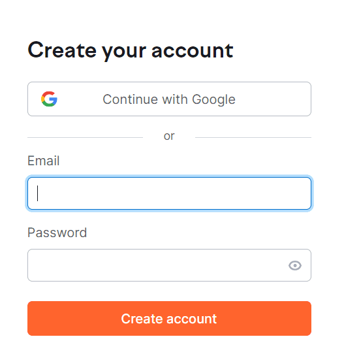Viewport: 344px width, 356px height.
Task: Click the Google logo icon
Action: pyautogui.click(x=49, y=99)
